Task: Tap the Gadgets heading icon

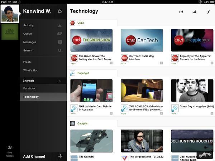Action: pos(72,123)
